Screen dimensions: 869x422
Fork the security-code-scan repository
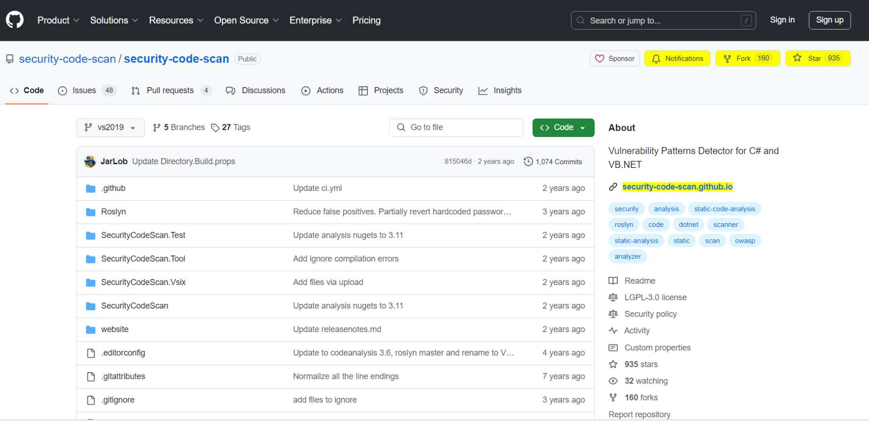tap(747, 59)
